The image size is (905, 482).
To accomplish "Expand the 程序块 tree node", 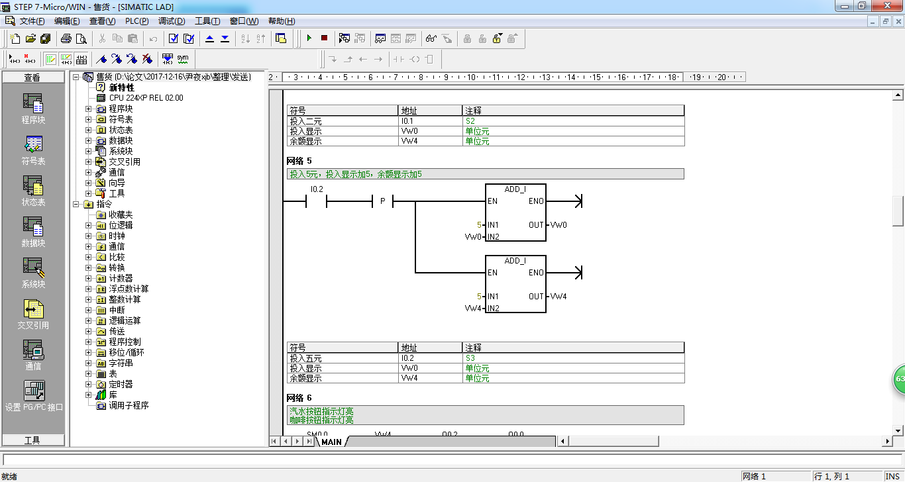I will 89,109.
